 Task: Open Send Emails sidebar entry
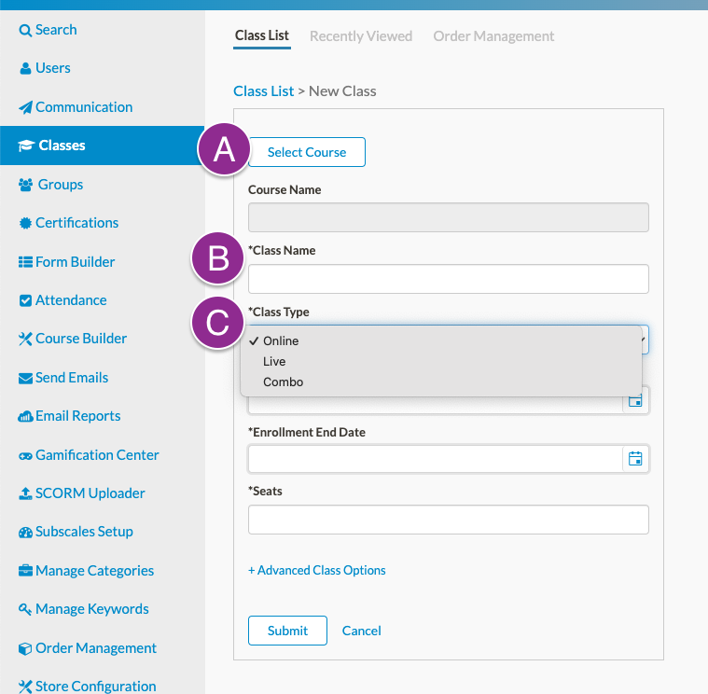(x=72, y=378)
